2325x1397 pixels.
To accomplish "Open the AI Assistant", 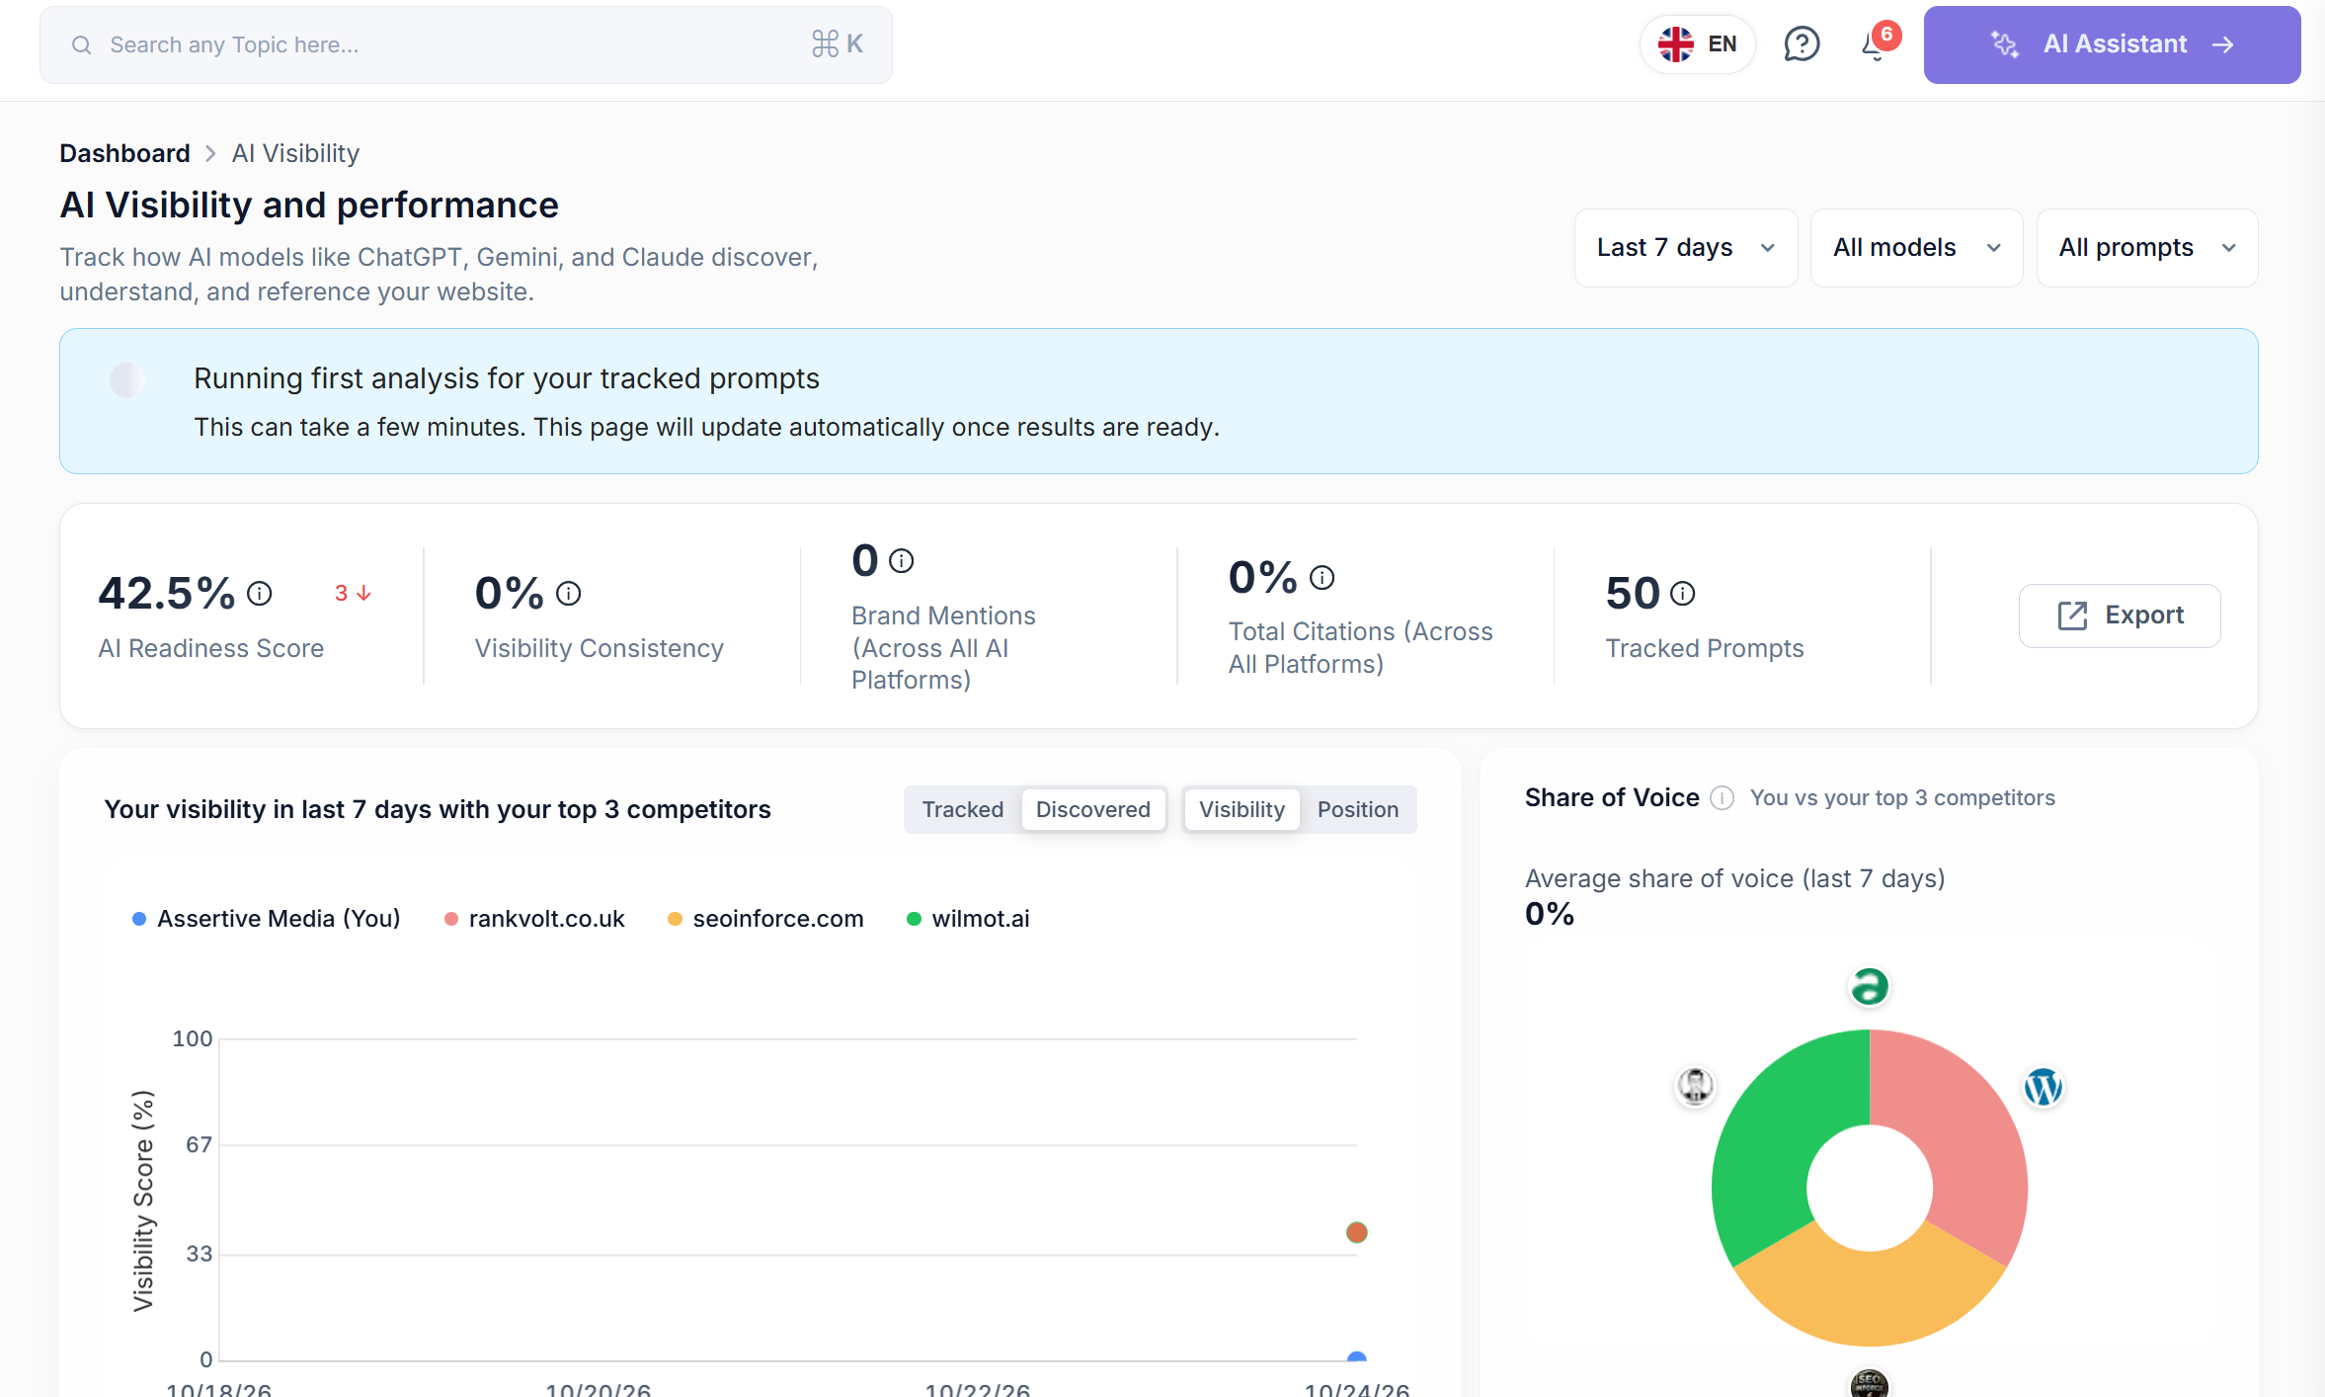I will point(2112,44).
